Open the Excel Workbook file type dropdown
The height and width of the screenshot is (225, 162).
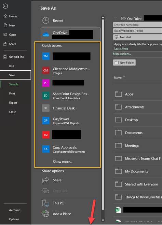click(x=137, y=31)
